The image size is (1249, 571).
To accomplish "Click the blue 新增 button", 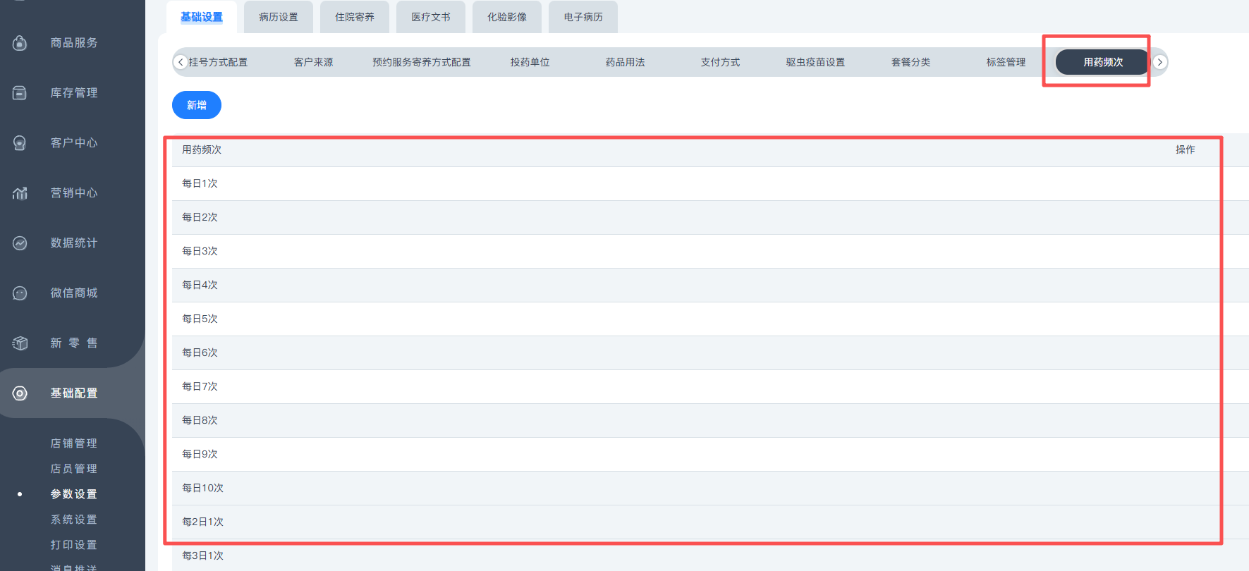I will pyautogui.click(x=197, y=105).
